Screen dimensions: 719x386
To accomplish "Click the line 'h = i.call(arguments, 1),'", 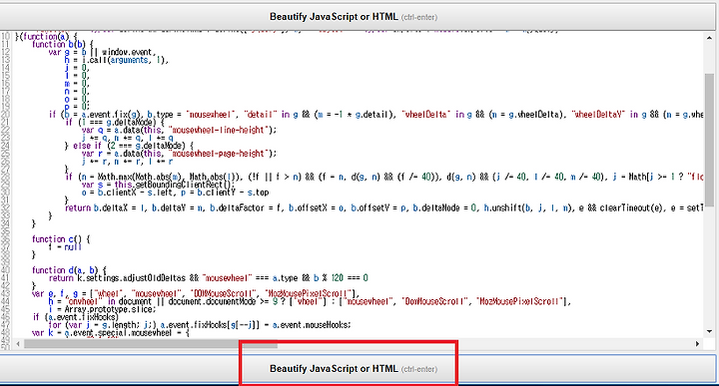I will [x=117, y=60].
